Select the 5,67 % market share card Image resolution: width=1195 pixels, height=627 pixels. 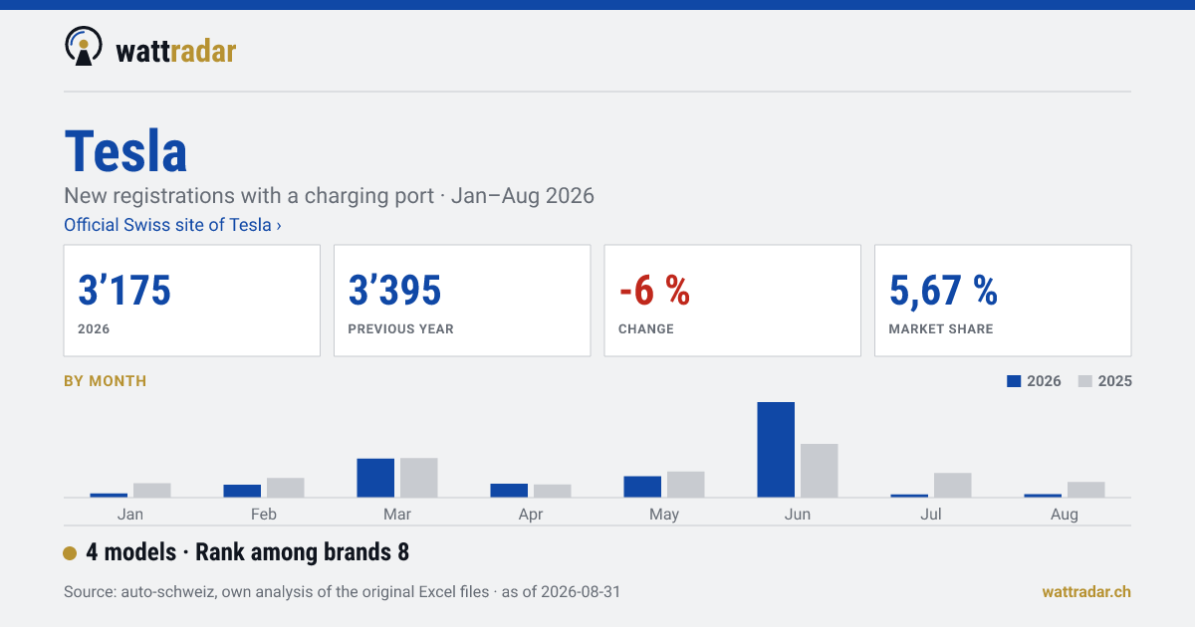(x=1003, y=301)
